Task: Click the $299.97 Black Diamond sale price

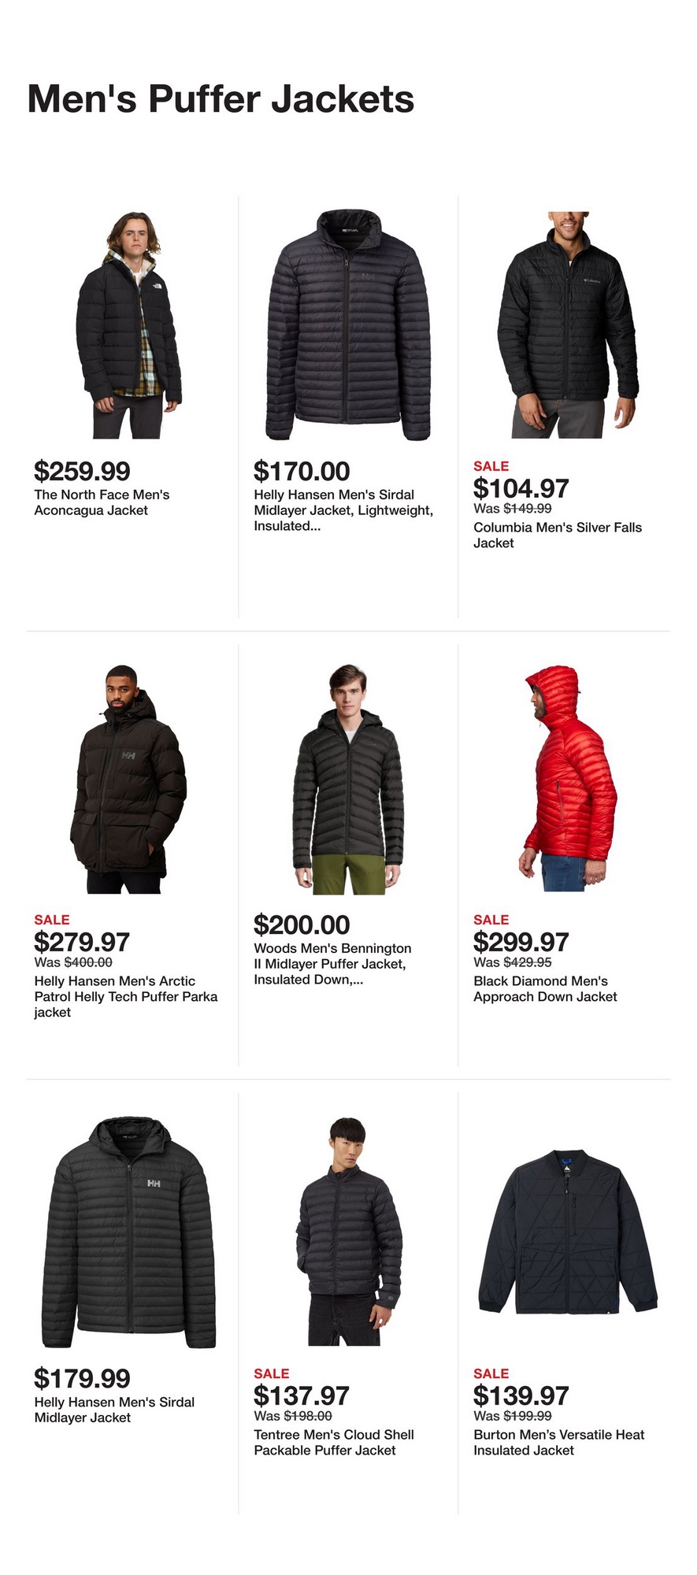Action: (x=521, y=942)
